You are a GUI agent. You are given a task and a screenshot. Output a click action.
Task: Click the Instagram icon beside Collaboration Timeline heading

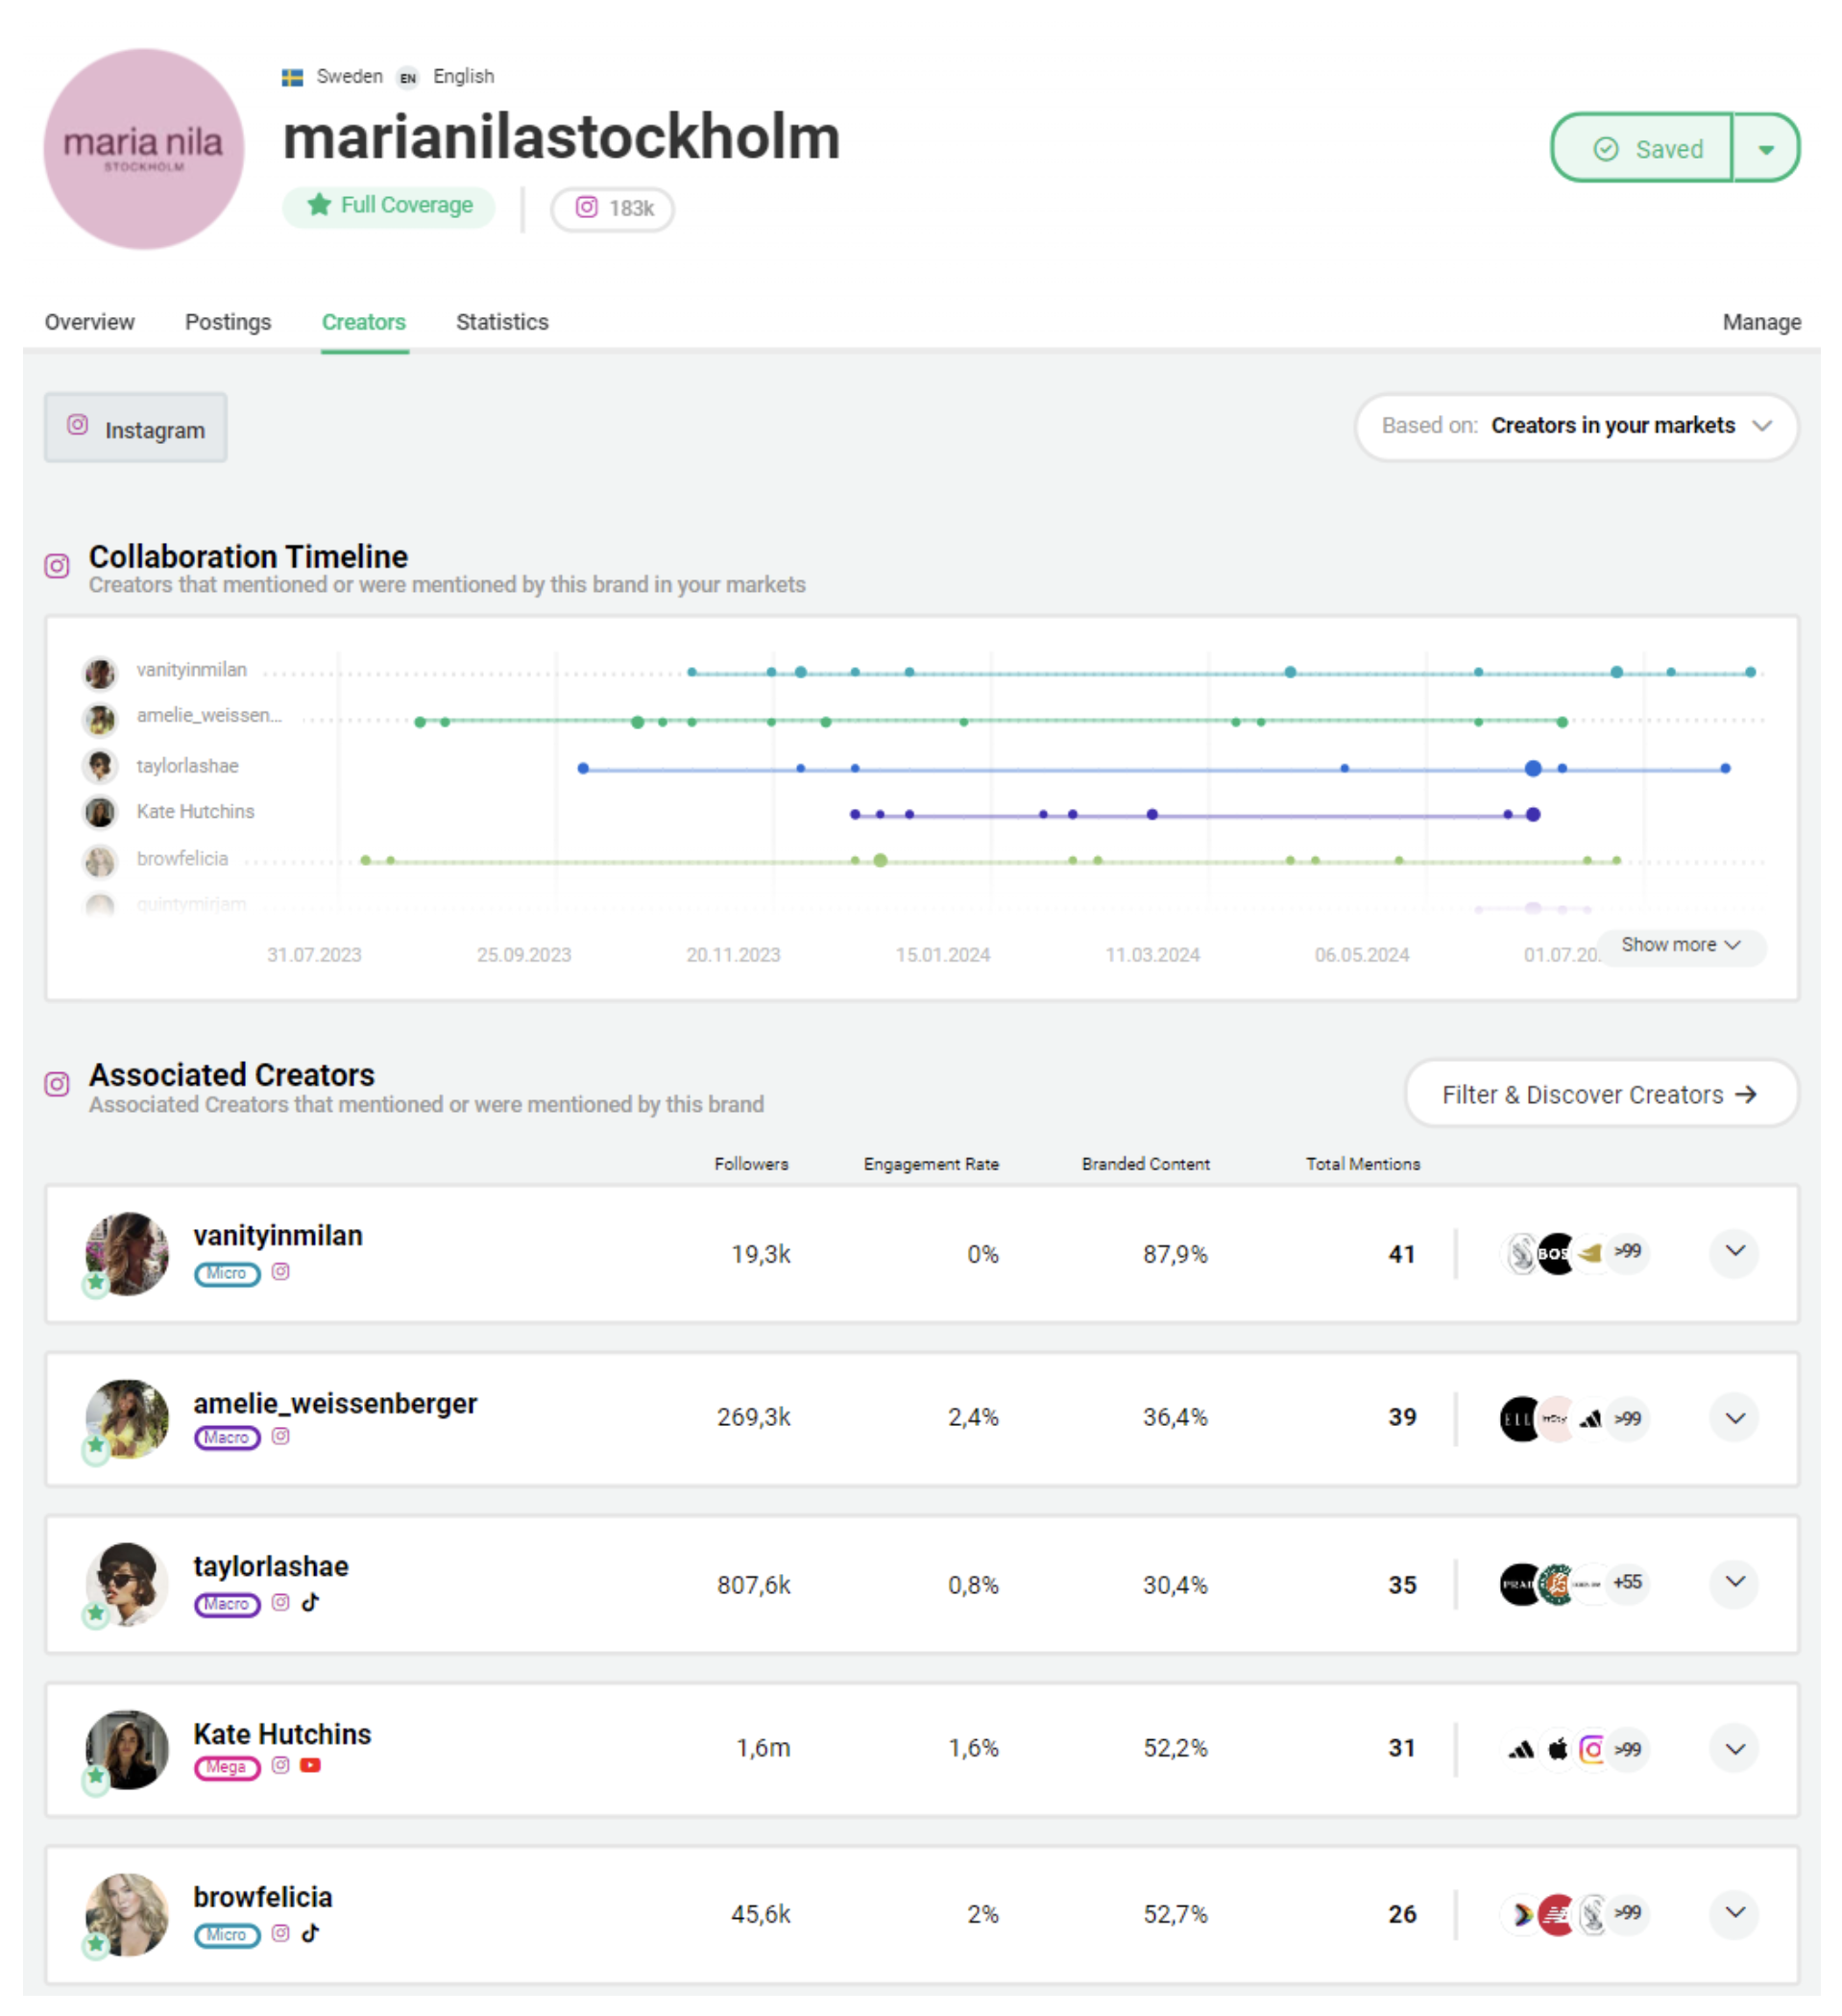pyautogui.click(x=57, y=566)
